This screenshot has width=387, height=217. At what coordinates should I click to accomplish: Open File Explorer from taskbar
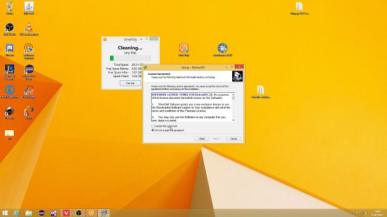click(29, 213)
